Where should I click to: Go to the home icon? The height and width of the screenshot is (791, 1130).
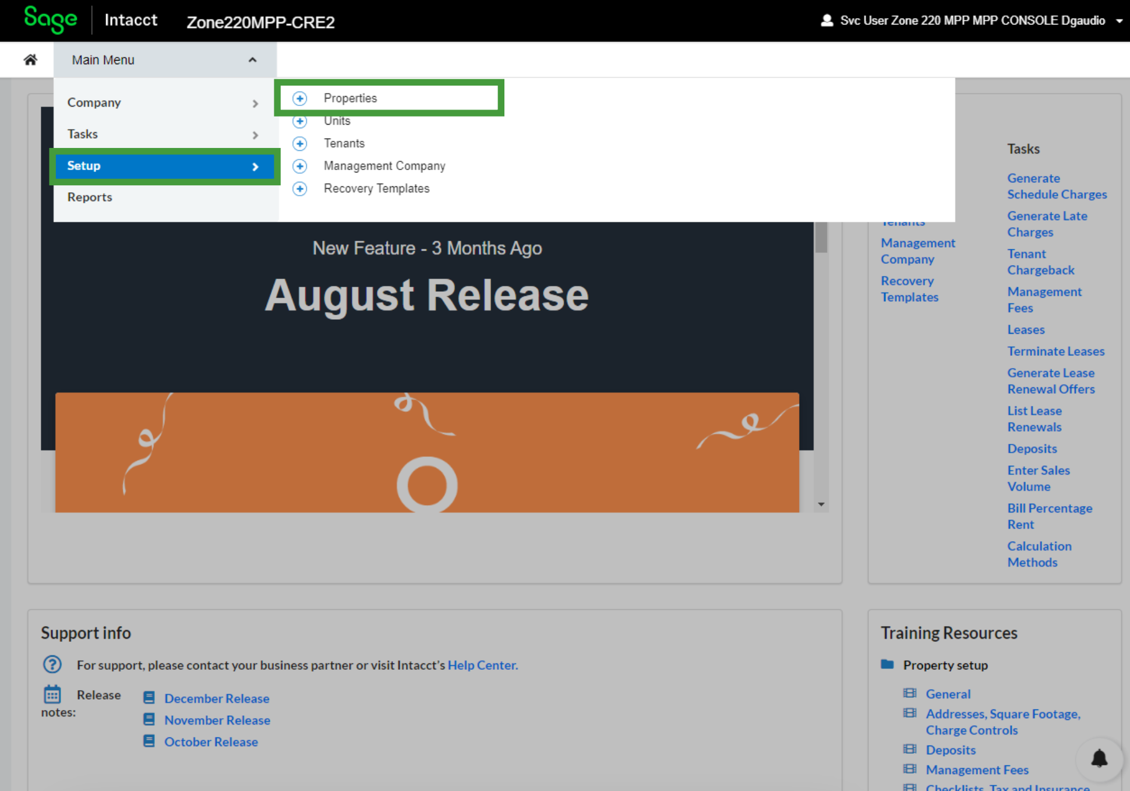click(30, 59)
